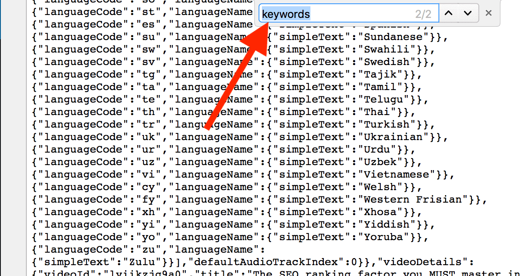Screen dimensions: 528x276
Task: Click the language code "cy" value
Action: pyautogui.click(x=149, y=187)
